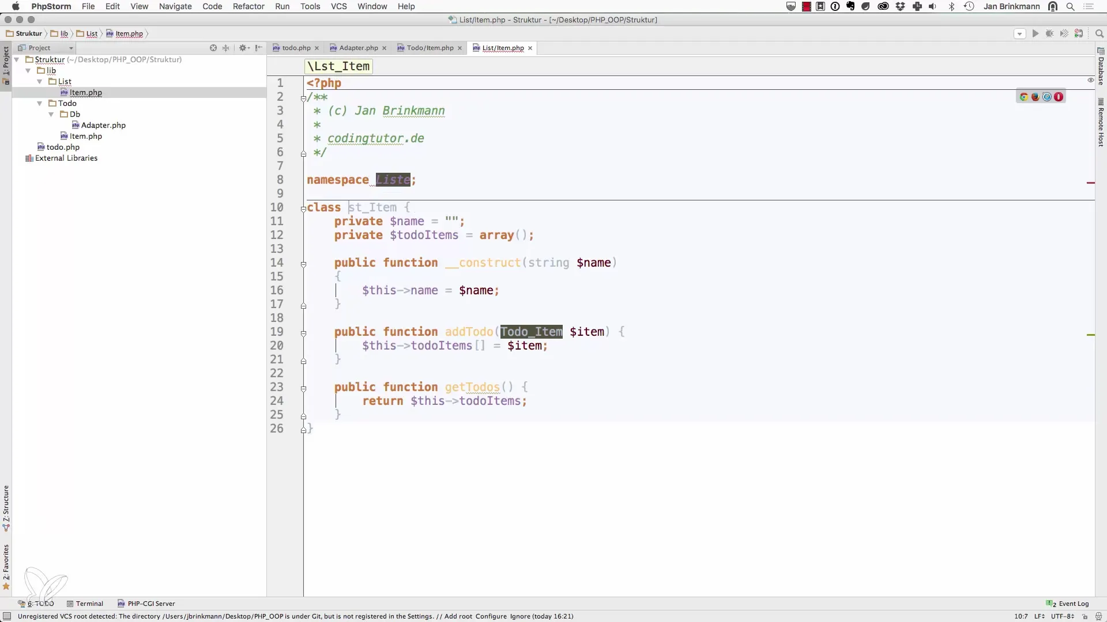The width and height of the screenshot is (1107, 622).
Task: Open the run configuration dropdown
Action: (1019, 33)
